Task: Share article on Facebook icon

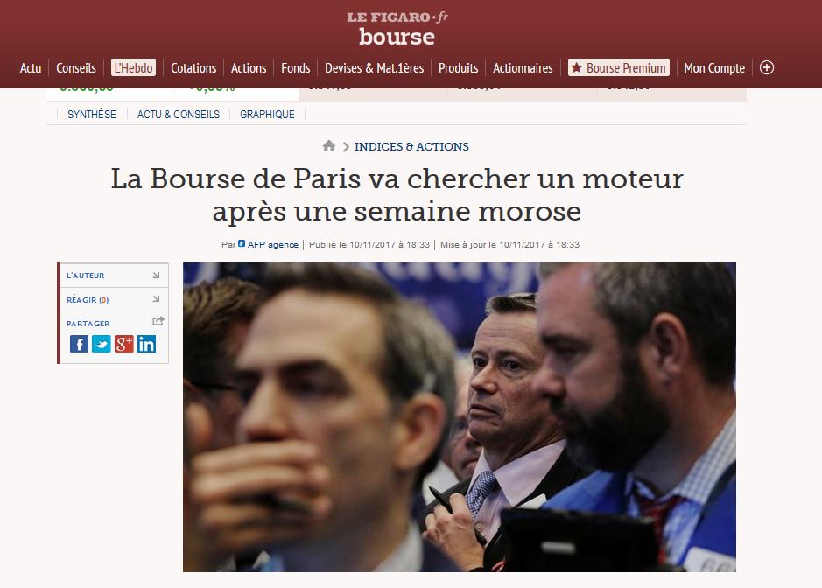Action: coord(79,344)
